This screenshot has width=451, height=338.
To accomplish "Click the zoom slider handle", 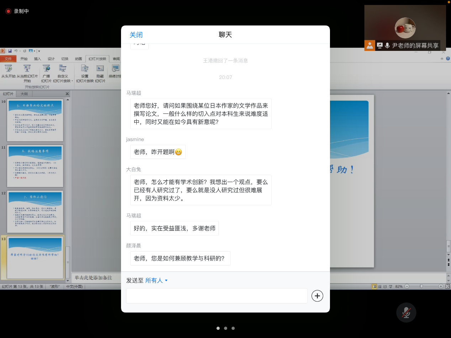I will (421, 286).
